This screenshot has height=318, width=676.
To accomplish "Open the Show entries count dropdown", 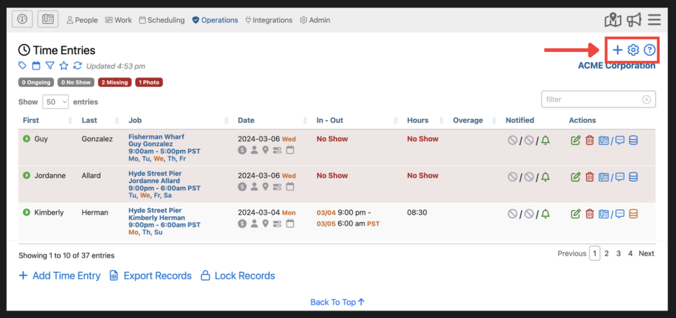I will click(x=55, y=102).
